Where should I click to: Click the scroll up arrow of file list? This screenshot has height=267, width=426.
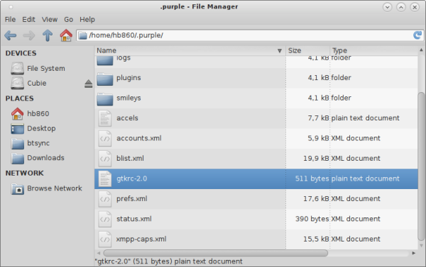[x=421, y=50]
